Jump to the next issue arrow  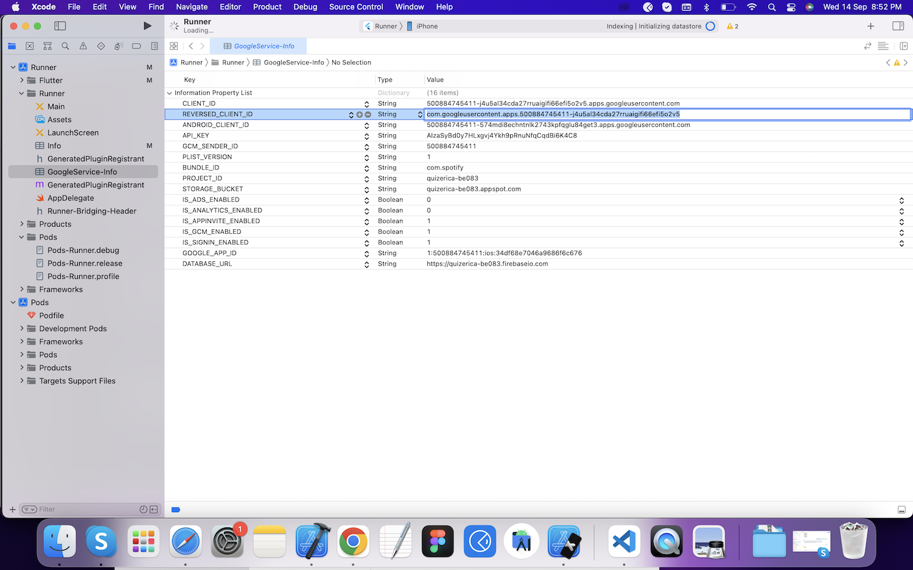point(906,63)
